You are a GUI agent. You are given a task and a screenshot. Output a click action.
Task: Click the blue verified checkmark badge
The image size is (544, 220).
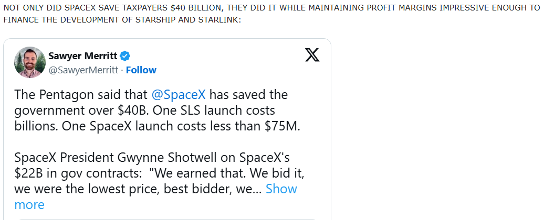click(125, 56)
